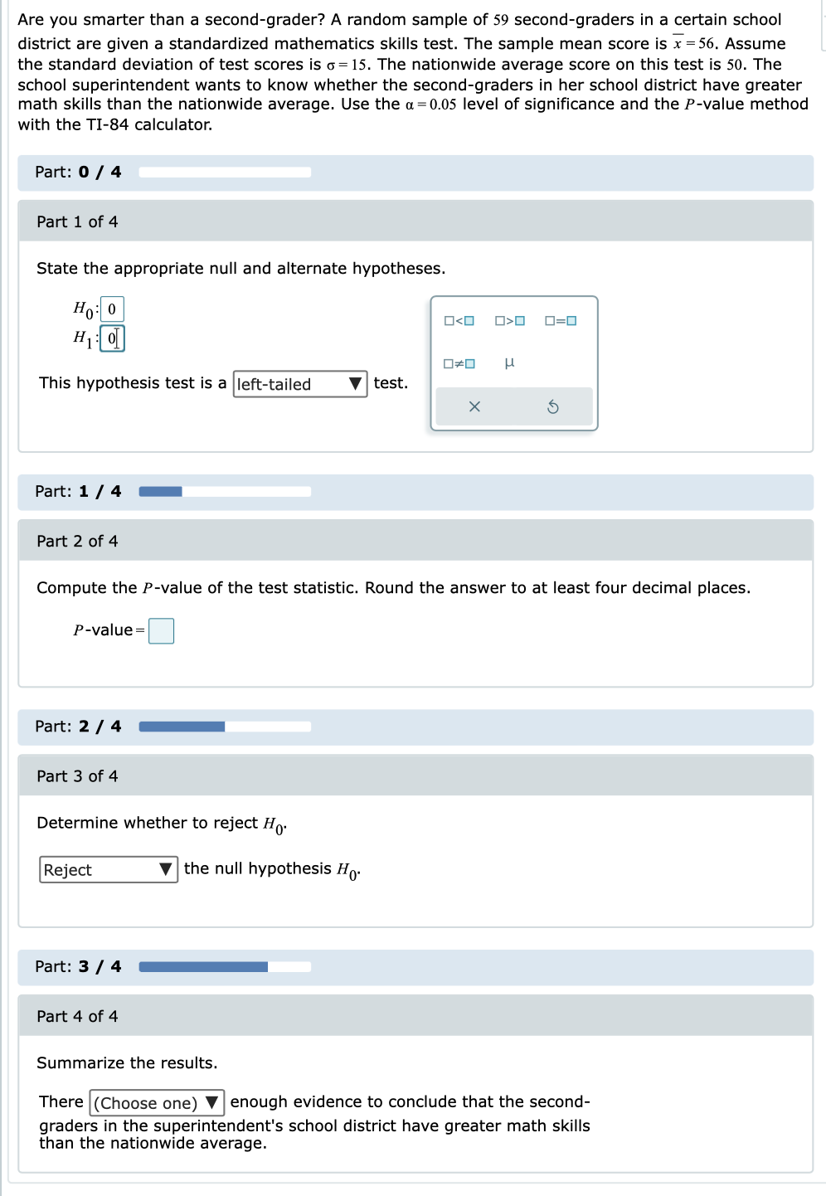The image size is (826, 1196).
Task: Click the Part 3 / 4 progress bar
Action: [224, 965]
